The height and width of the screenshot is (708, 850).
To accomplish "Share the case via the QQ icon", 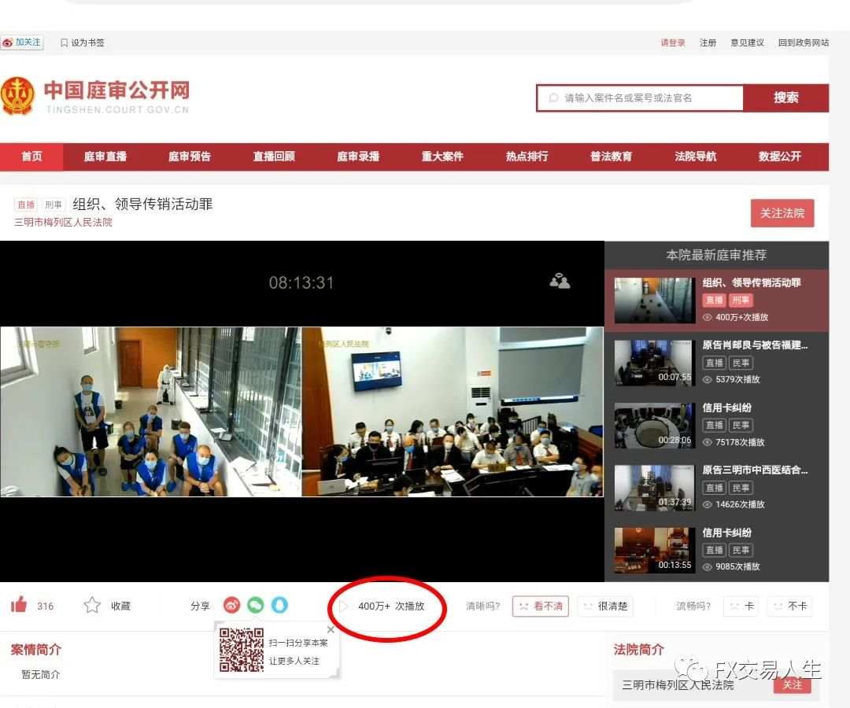I will click(277, 605).
